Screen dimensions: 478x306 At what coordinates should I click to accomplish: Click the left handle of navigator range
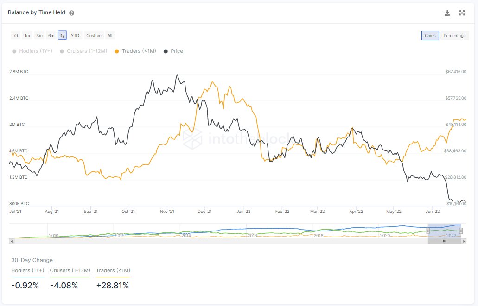pyautogui.click(x=428, y=231)
